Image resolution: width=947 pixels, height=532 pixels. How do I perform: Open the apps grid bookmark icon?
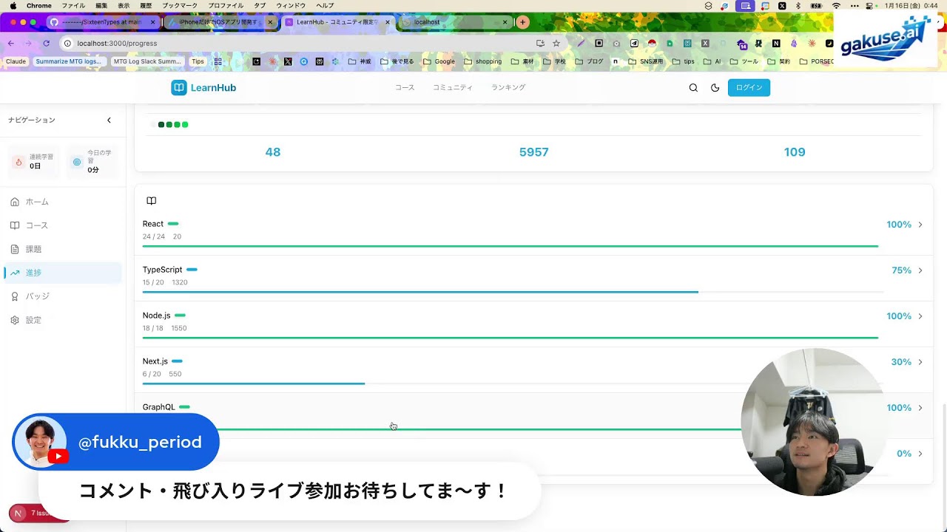(x=218, y=61)
